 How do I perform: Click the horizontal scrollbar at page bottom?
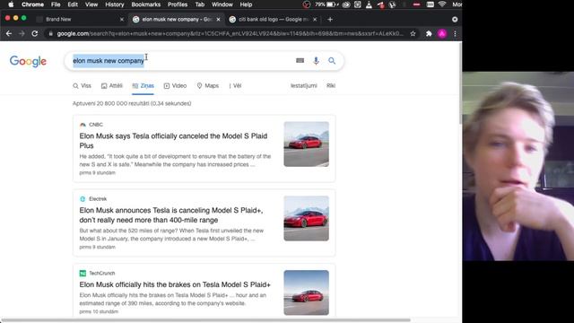[x=205, y=320]
